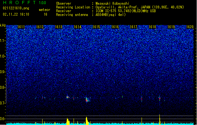Image resolution: width=197 pixels, height=125 pixels.
Task: Click the 'Receiving Location' label
Action: pos(73,7)
